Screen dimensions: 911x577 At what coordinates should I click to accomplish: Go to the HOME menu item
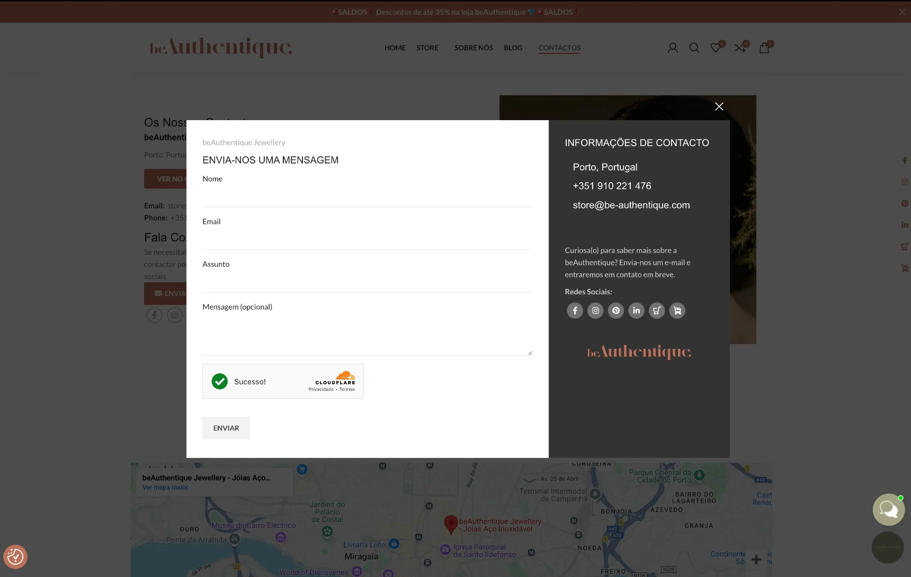point(395,48)
